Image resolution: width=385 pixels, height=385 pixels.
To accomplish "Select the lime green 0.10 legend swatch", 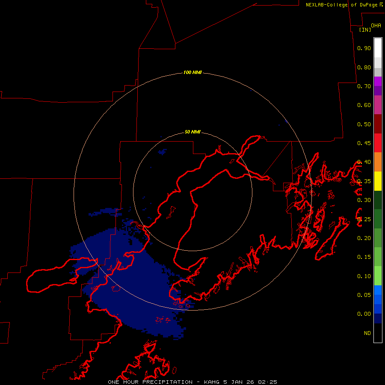I will 378,276.
